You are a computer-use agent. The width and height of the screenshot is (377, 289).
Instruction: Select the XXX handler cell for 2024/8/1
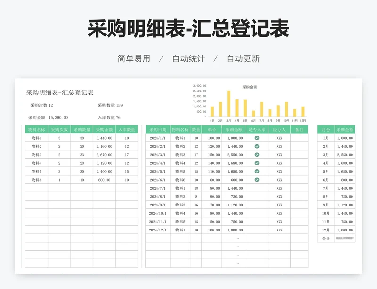coord(279,196)
